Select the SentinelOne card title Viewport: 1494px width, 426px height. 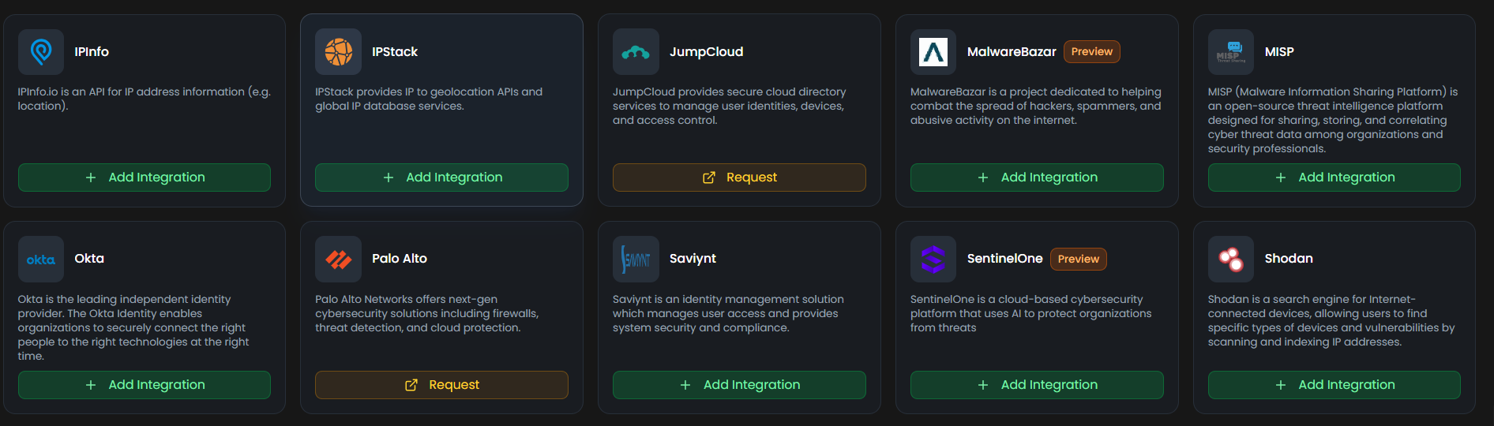point(1005,258)
